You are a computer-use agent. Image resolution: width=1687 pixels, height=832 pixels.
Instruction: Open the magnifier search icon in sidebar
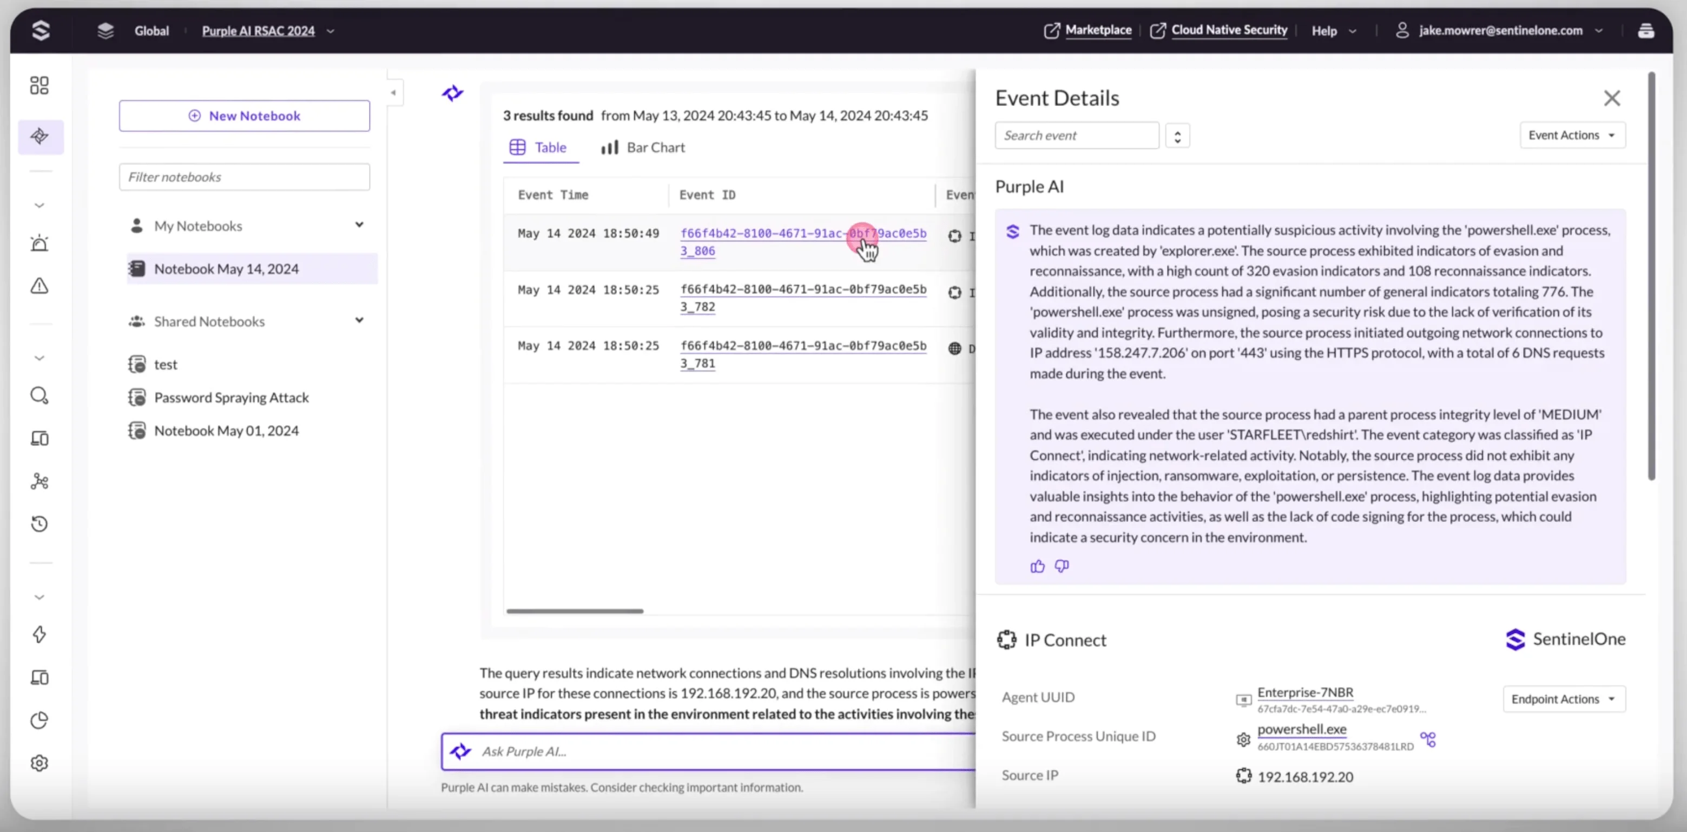coord(39,395)
